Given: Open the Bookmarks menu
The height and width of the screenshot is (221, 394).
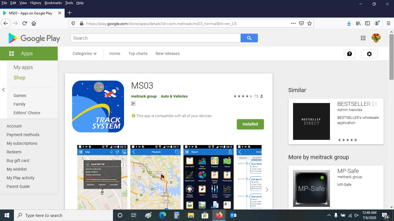Looking at the screenshot, I should pos(53,3).
